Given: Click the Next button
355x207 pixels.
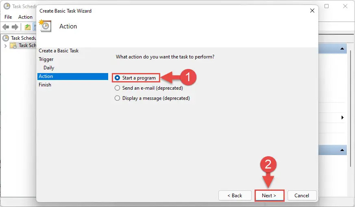Looking at the screenshot, I should coord(269,196).
